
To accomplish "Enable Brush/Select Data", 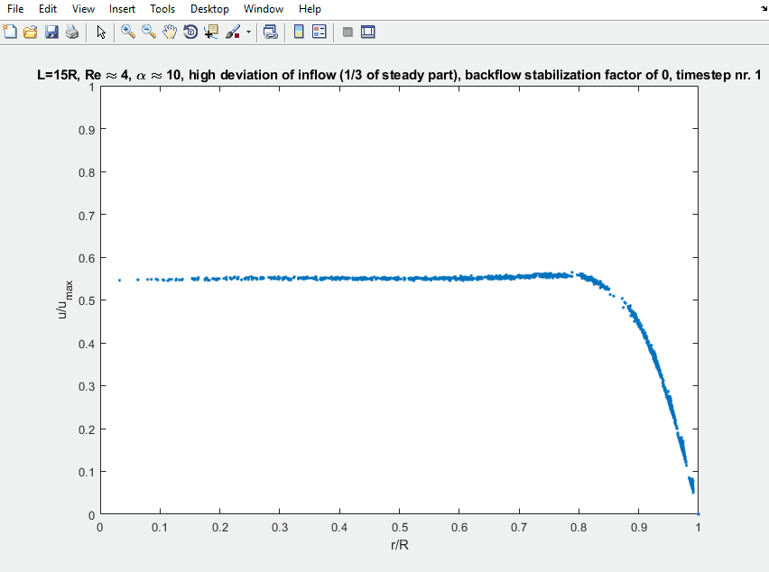I will (232, 31).
